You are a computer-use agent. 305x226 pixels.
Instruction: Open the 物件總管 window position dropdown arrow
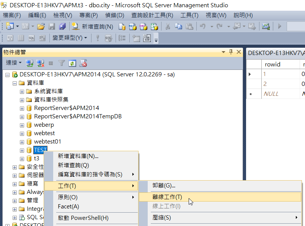(x=223, y=52)
